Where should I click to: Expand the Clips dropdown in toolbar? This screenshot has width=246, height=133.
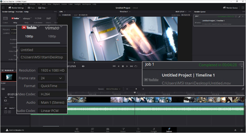tap(43, 8)
